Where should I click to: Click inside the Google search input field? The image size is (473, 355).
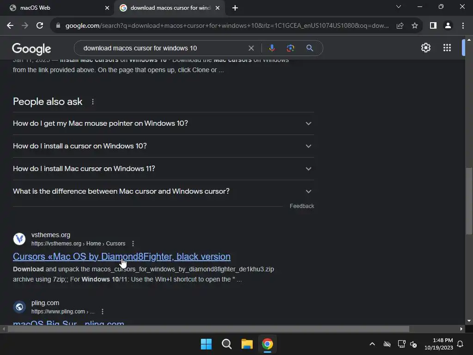[163, 48]
